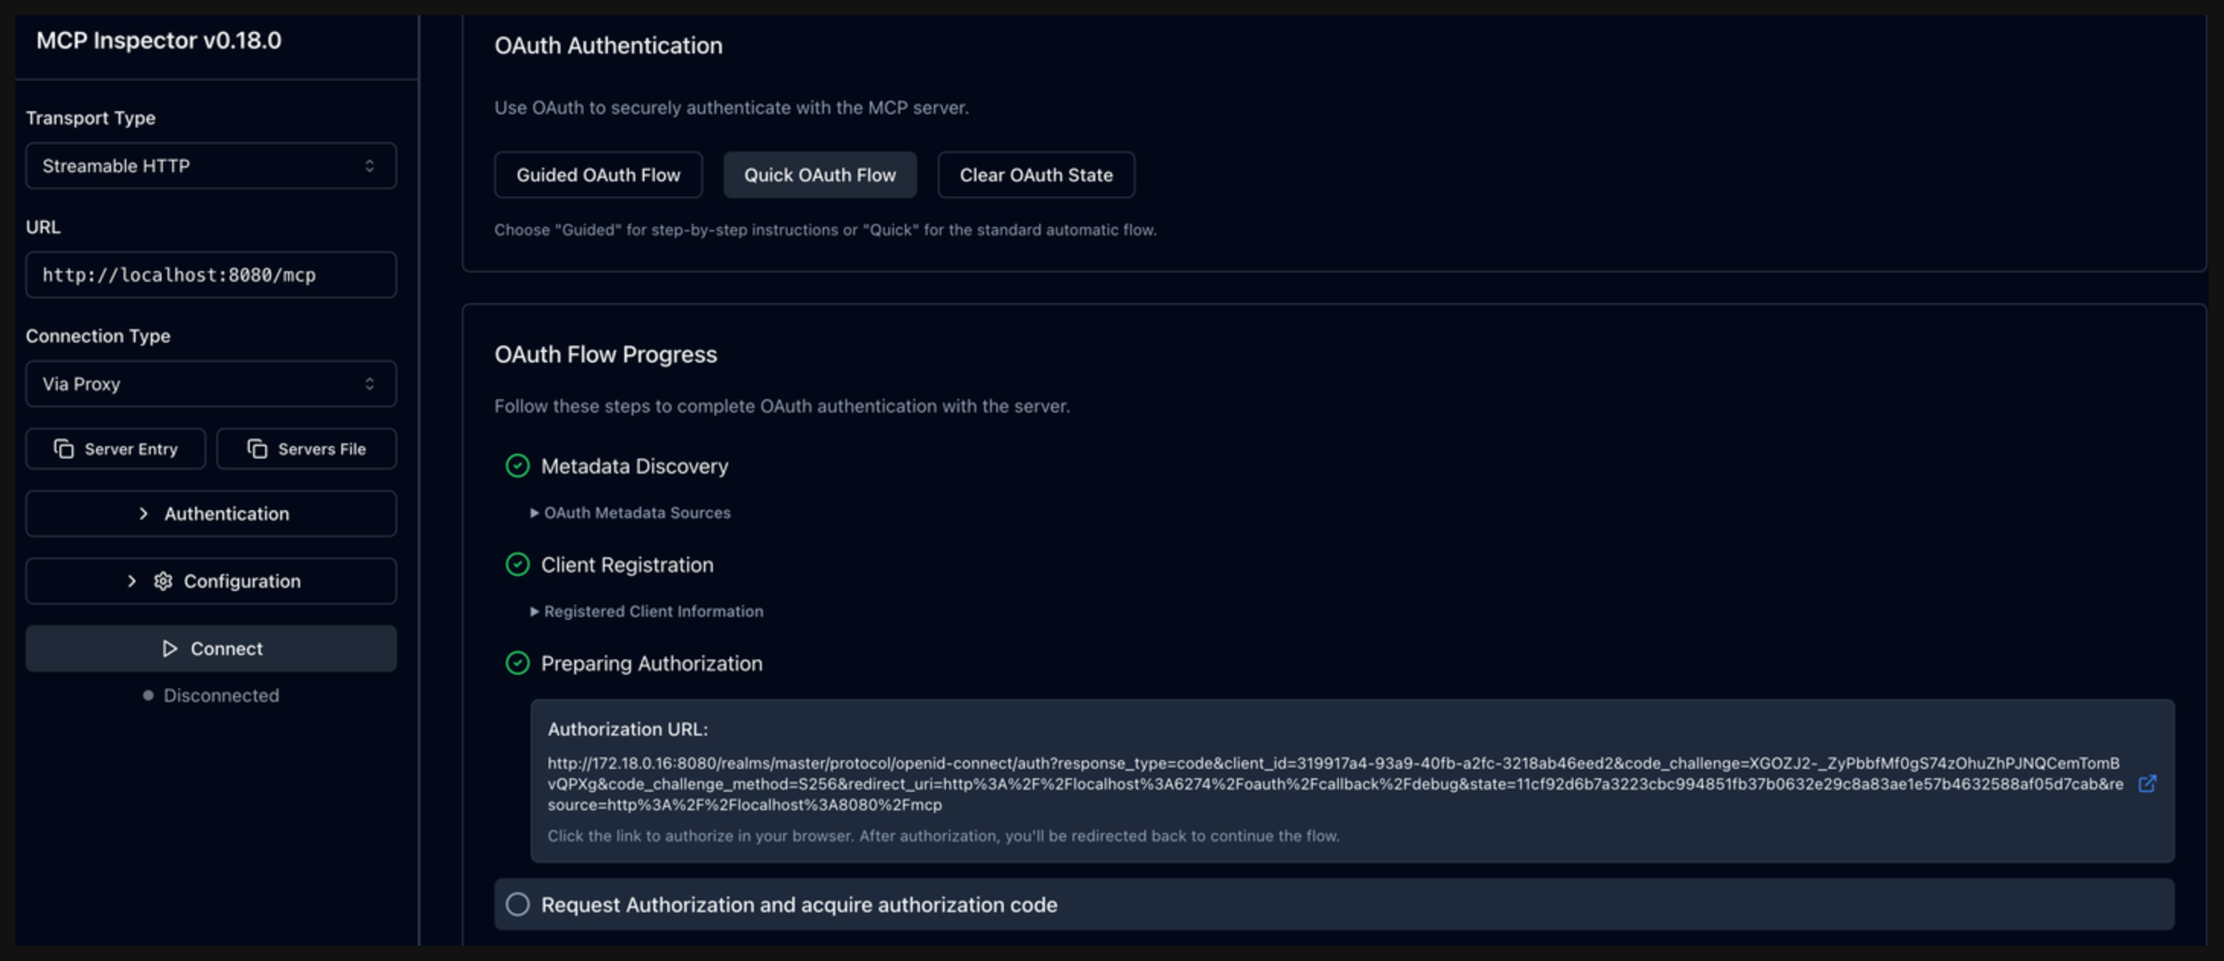Select Request Authorization step circle

[x=517, y=904]
